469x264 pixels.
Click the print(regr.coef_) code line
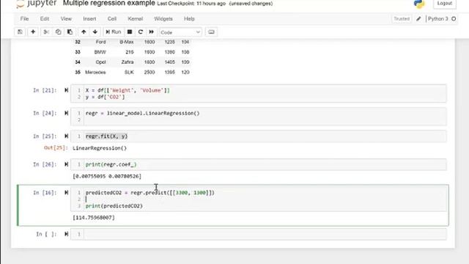[x=111, y=164]
